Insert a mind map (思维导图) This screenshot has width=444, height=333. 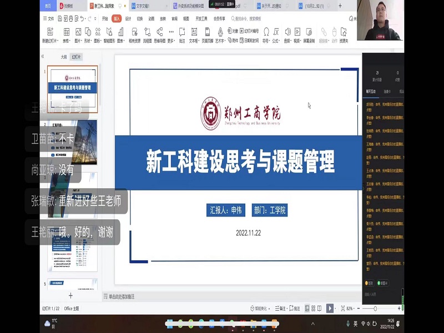[x=160, y=35]
